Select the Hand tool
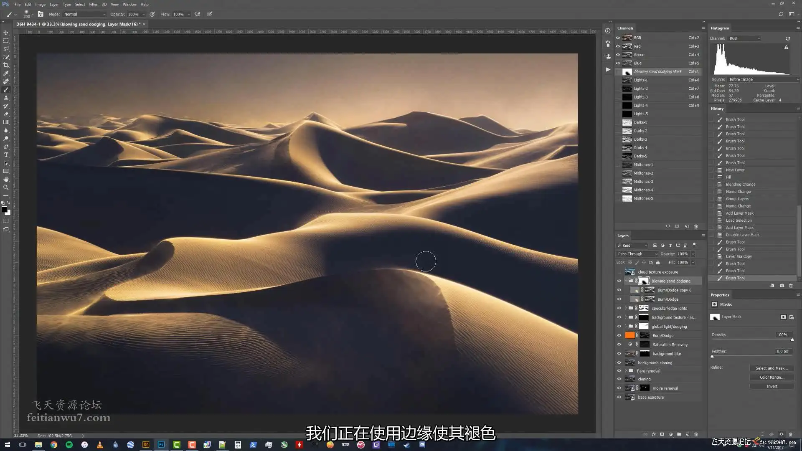Viewport: 802px width, 451px height. [x=6, y=179]
